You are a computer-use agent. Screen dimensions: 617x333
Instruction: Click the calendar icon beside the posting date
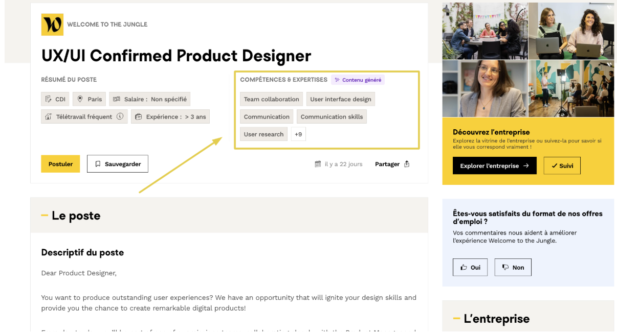318,164
